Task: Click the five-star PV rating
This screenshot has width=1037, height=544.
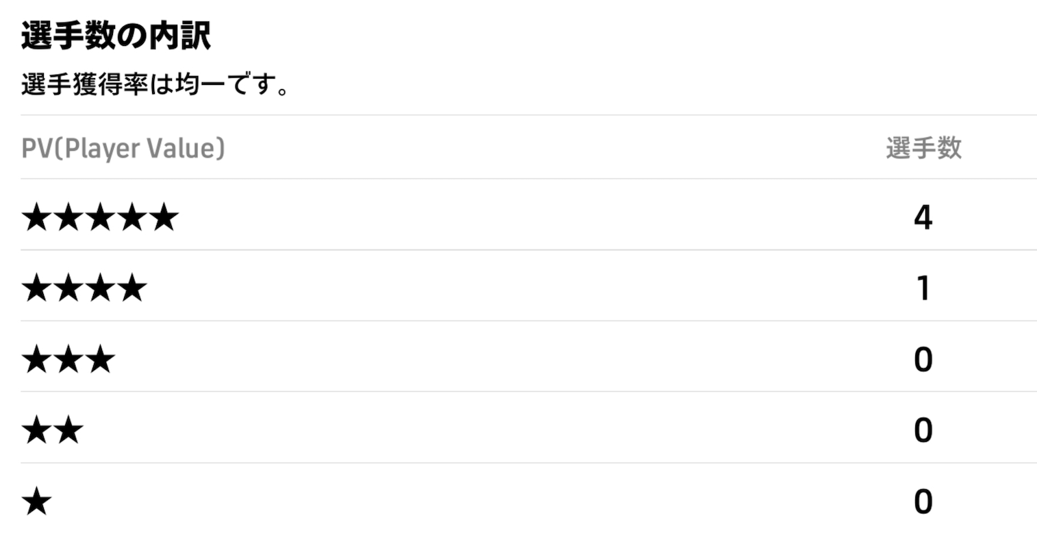Action: pos(100,218)
